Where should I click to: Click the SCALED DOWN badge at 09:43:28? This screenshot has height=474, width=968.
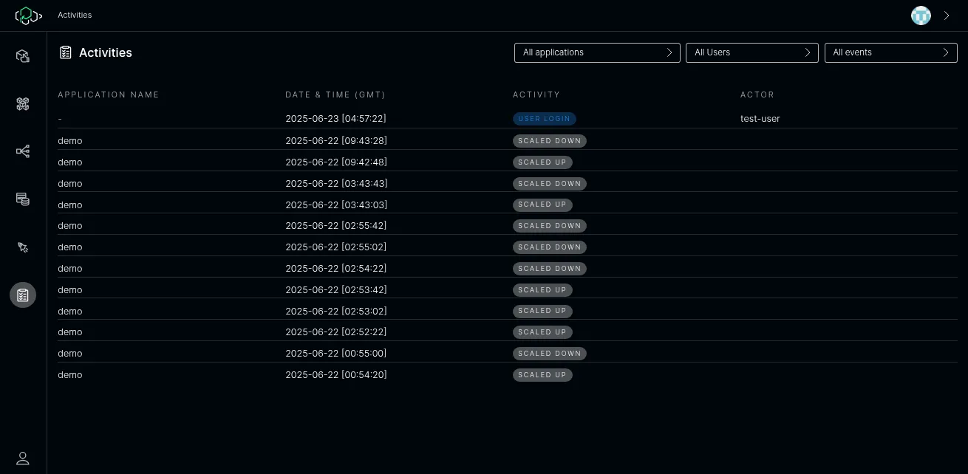549,141
